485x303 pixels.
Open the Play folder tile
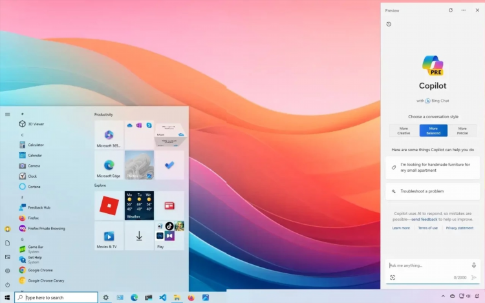tap(169, 236)
